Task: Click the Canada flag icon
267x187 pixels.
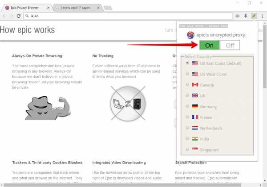Action: [x=195, y=85]
